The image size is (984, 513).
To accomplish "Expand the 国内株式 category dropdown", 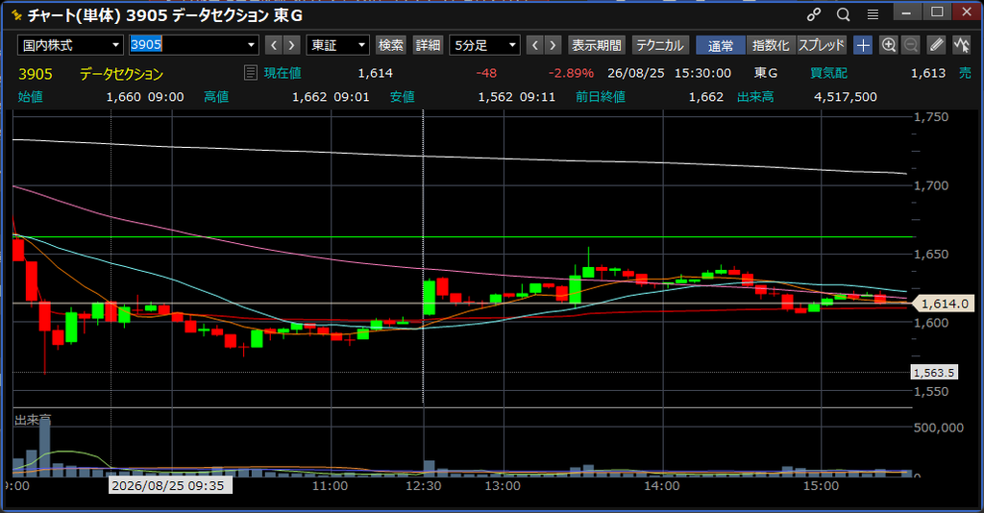I will pyautogui.click(x=70, y=45).
